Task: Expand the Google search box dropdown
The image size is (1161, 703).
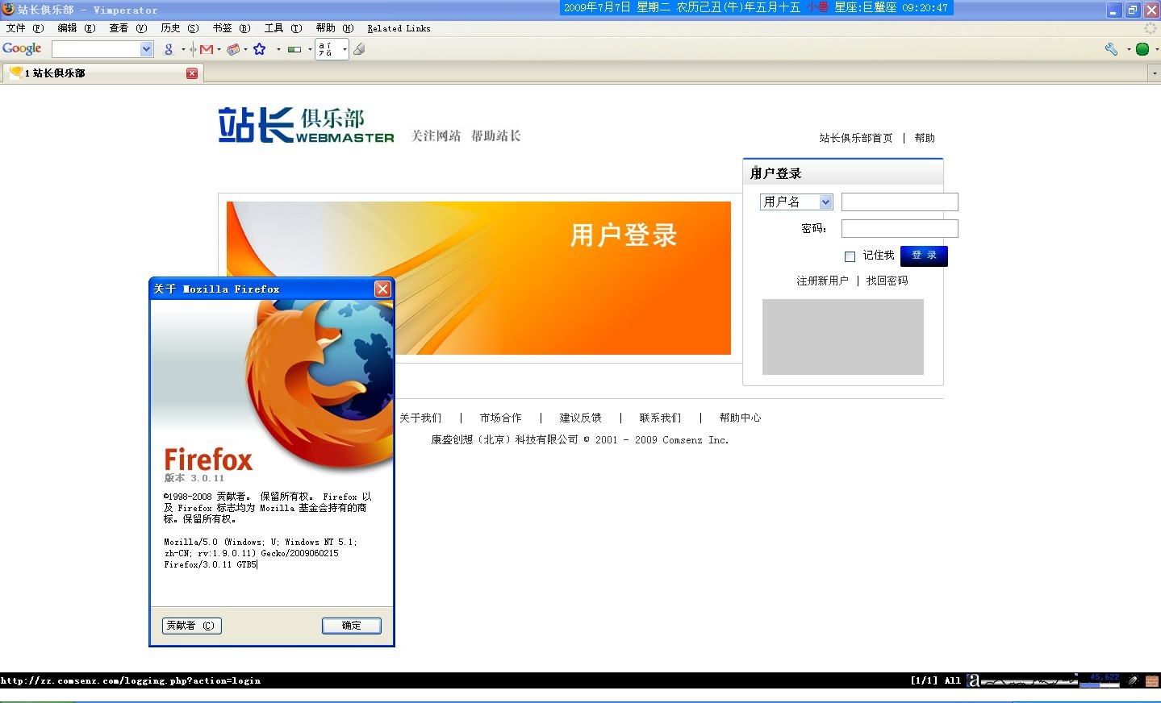Action: tap(146, 49)
